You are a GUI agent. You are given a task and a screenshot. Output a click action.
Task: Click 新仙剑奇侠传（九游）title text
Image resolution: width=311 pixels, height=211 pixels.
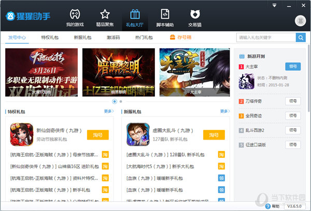click(59, 130)
